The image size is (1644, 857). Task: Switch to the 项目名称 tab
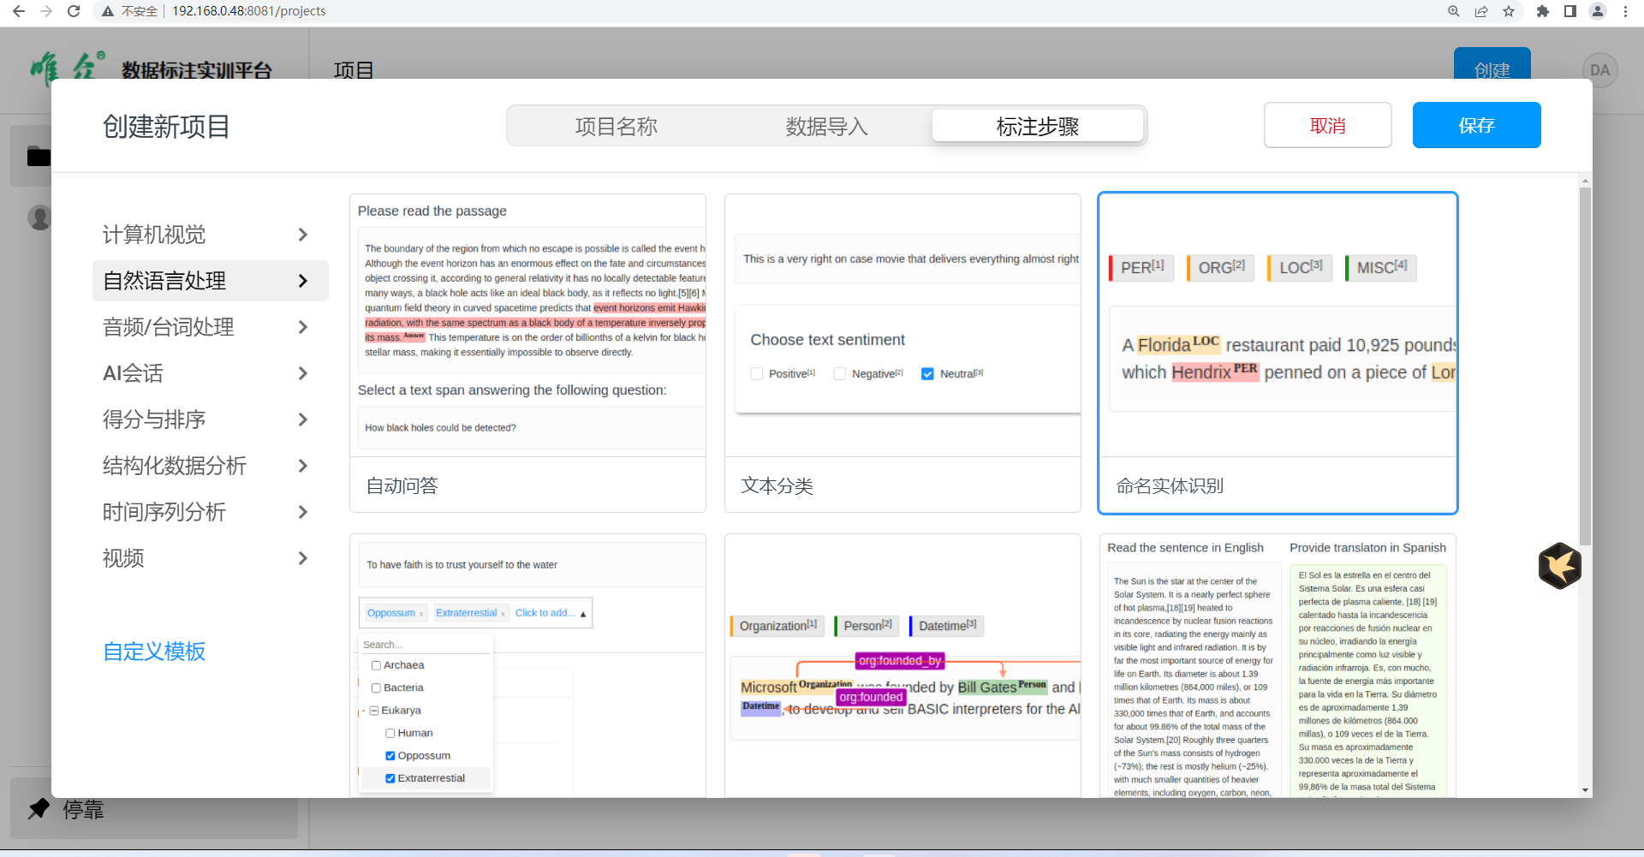tap(616, 127)
